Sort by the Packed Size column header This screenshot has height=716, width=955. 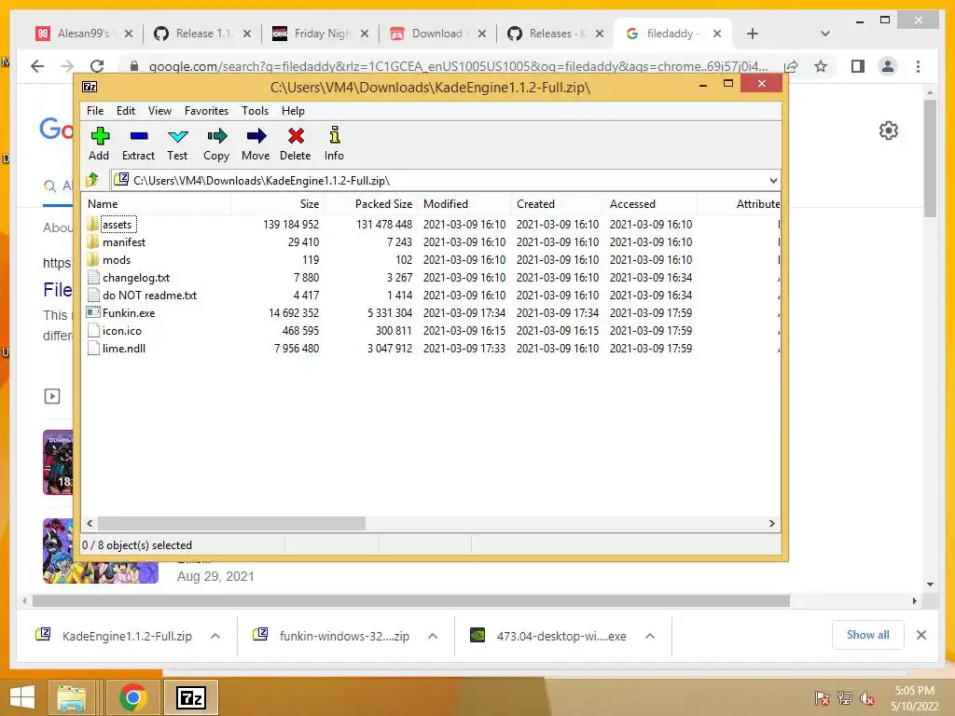pos(370,204)
